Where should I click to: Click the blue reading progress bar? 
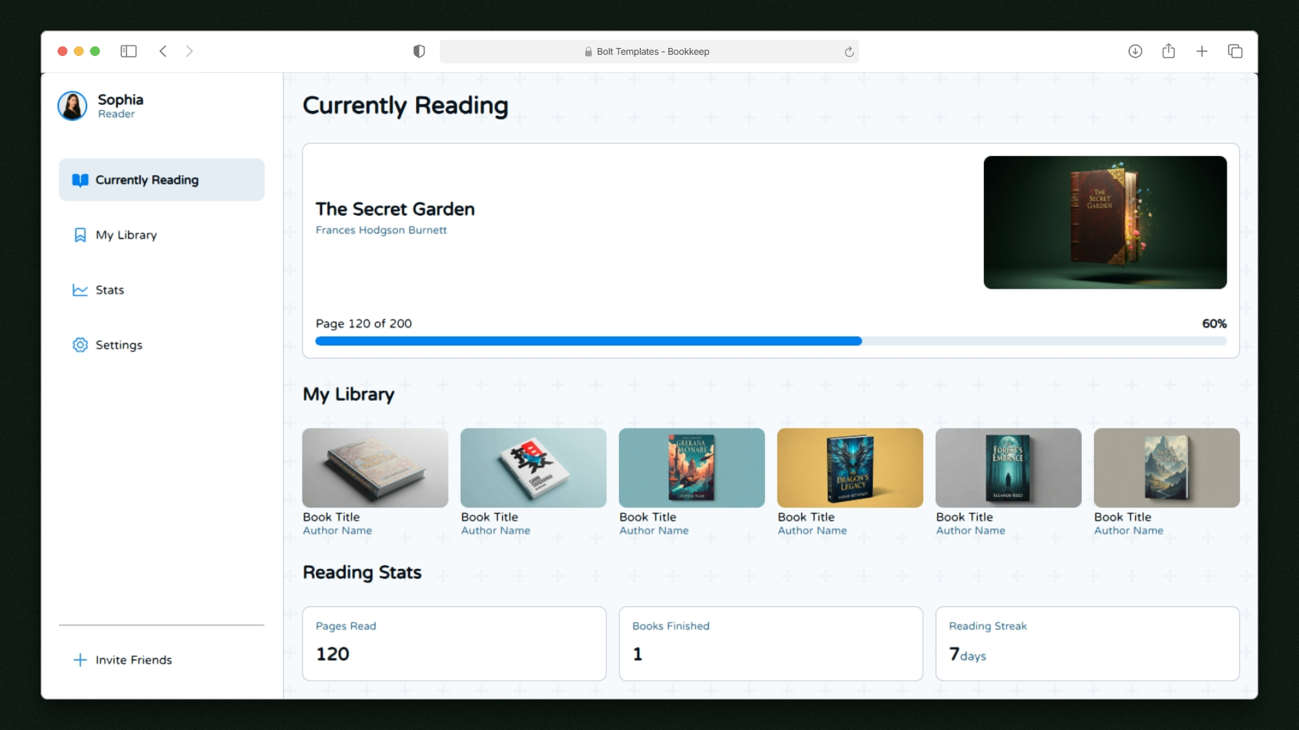(x=588, y=341)
